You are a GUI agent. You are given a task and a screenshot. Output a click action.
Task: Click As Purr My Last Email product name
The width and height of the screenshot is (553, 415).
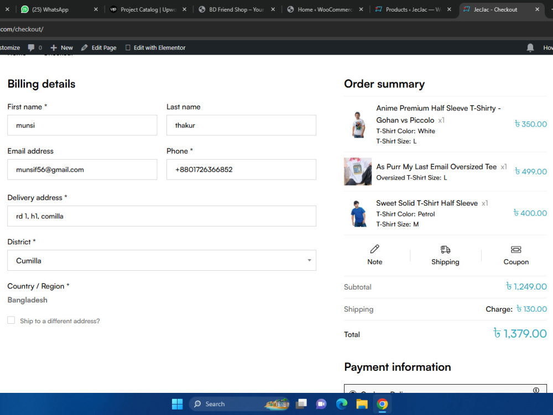tap(436, 167)
